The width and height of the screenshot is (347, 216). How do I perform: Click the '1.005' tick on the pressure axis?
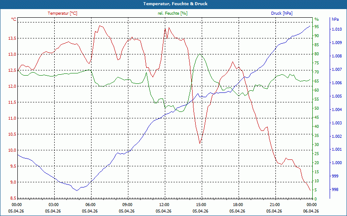coord(337,96)
